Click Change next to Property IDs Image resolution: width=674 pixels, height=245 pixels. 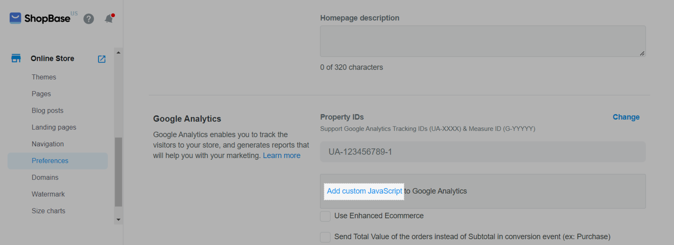point(626,117)
